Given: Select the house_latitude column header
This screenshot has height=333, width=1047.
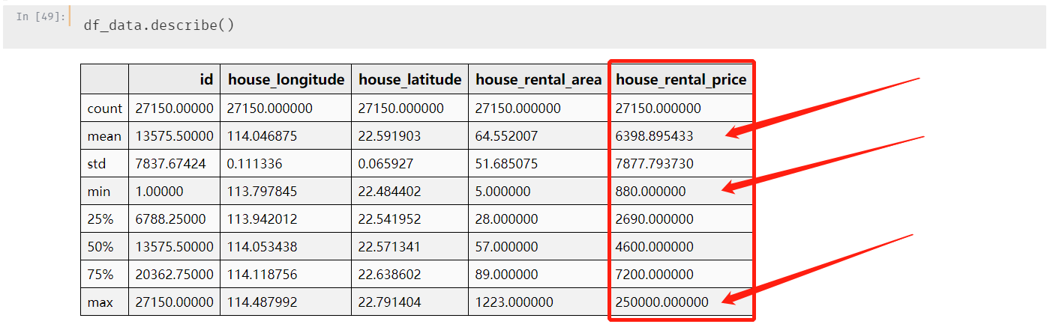Looking at the screenshot, I should [x=409, y=79].
